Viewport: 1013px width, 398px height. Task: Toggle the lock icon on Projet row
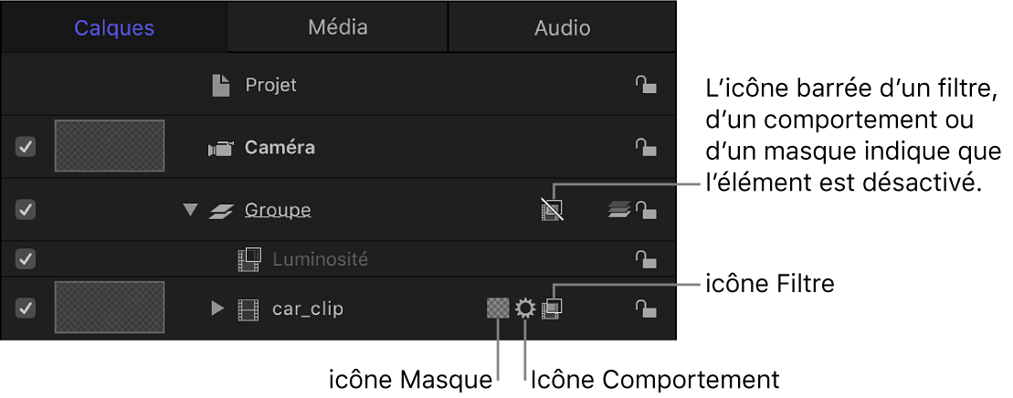[x=646, y=86]
